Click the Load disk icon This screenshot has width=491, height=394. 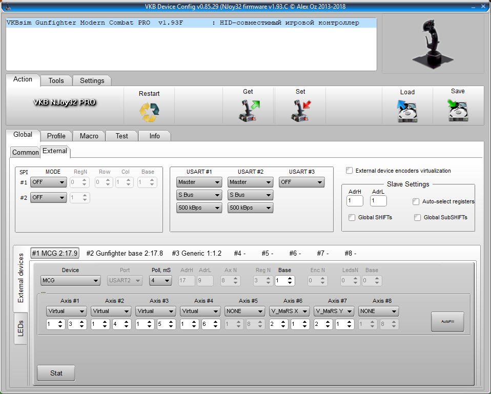point(407,111)
